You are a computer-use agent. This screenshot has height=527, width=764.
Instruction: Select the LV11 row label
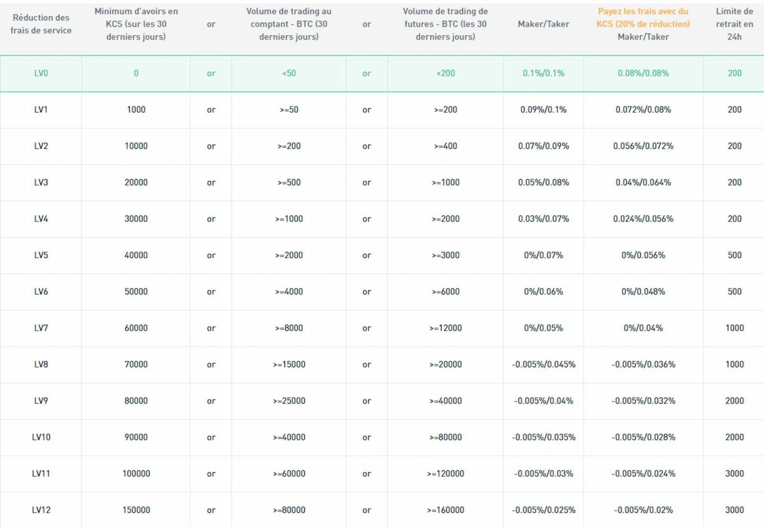41,473
